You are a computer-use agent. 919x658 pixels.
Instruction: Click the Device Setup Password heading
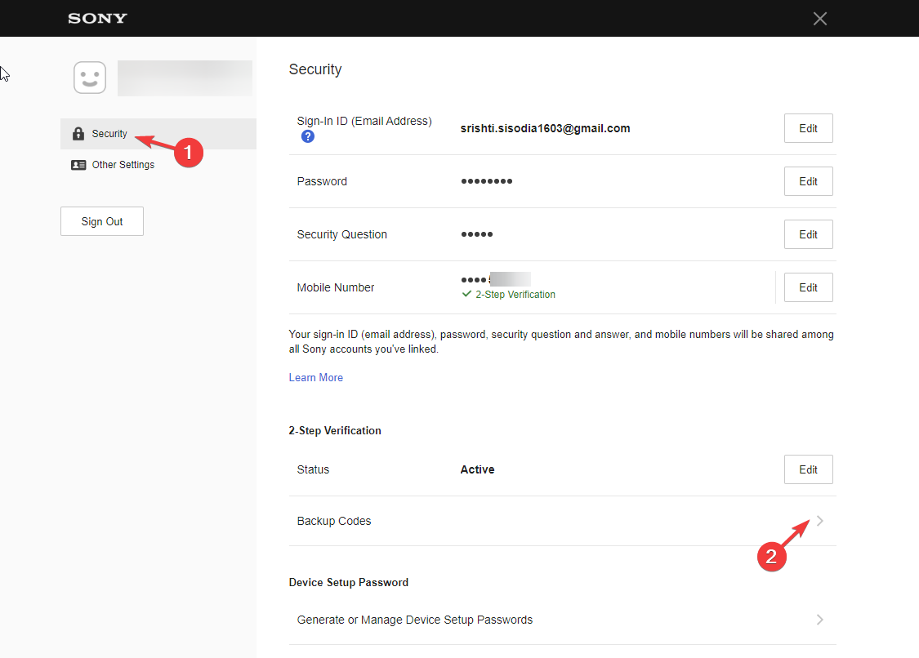point(349,582)
